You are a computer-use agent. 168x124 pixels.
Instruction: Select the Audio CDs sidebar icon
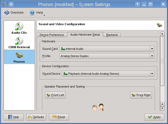pos(19,28)
